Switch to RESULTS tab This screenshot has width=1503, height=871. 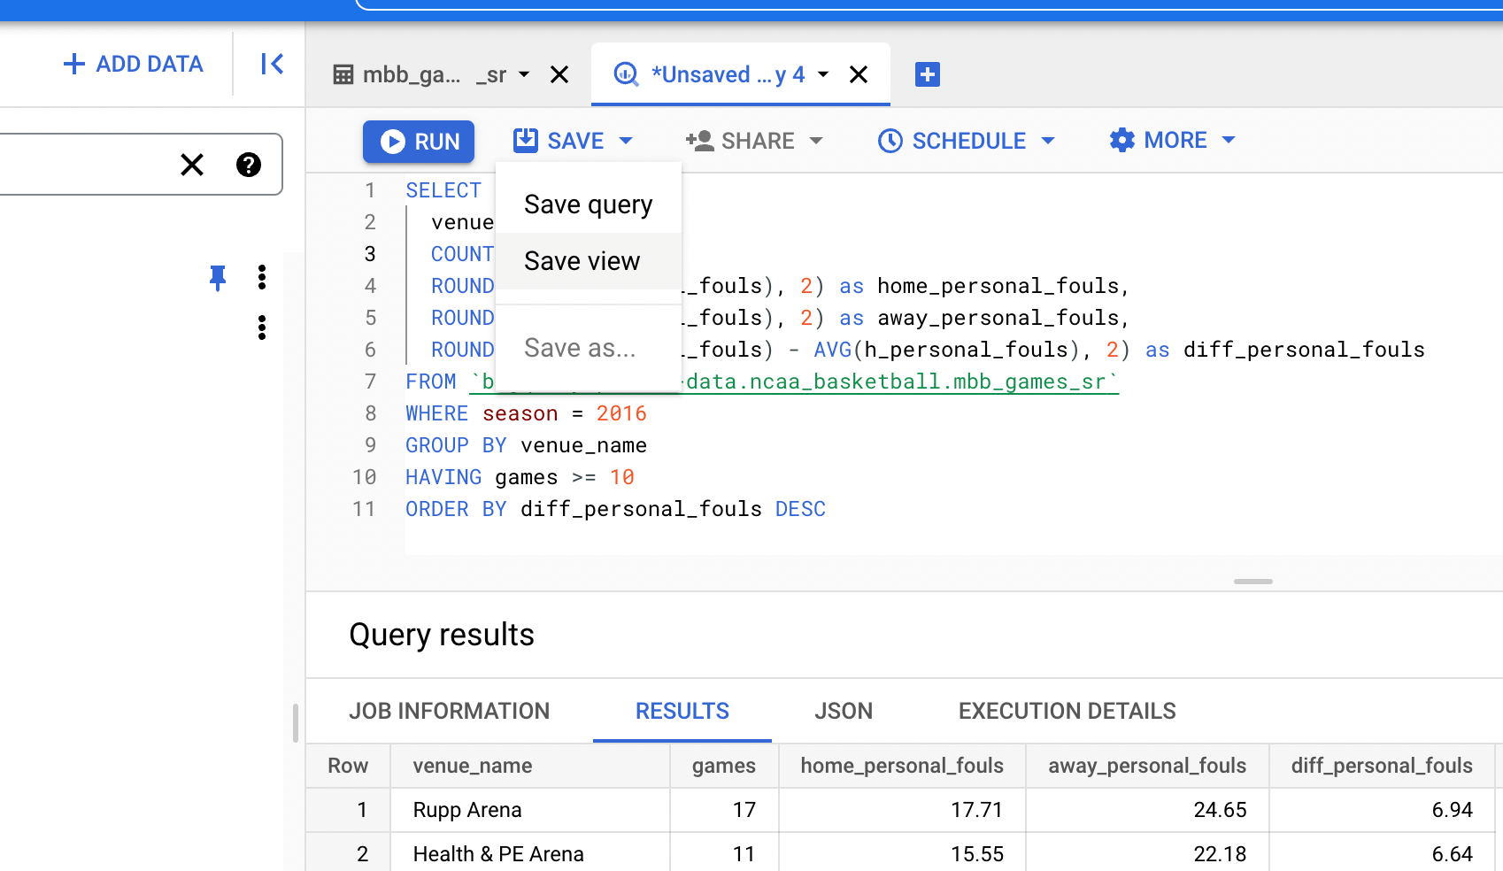click(x=682, y=711)
